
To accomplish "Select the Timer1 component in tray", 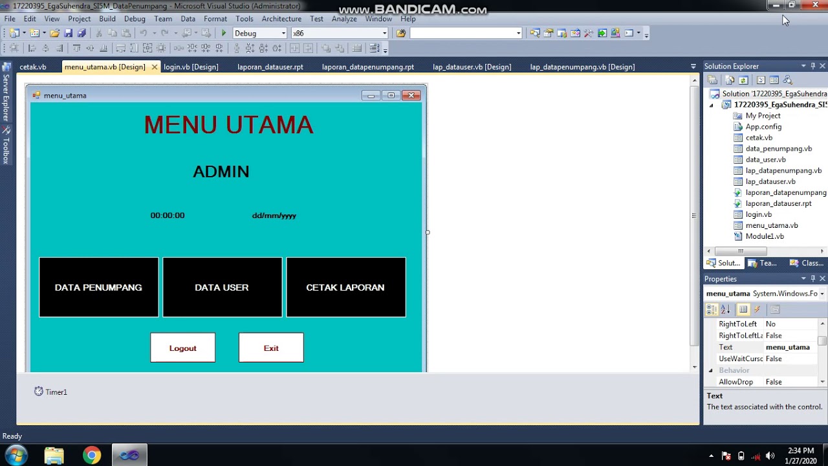I will 50,392.
